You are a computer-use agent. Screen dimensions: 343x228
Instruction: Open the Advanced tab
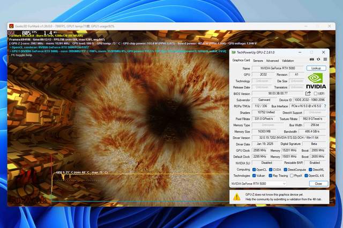click(x=272, y=60)
